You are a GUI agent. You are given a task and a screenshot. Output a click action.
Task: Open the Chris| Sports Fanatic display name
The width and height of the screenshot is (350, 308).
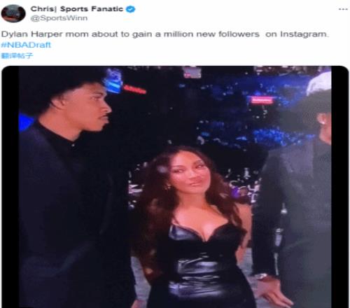click(76, 9)
